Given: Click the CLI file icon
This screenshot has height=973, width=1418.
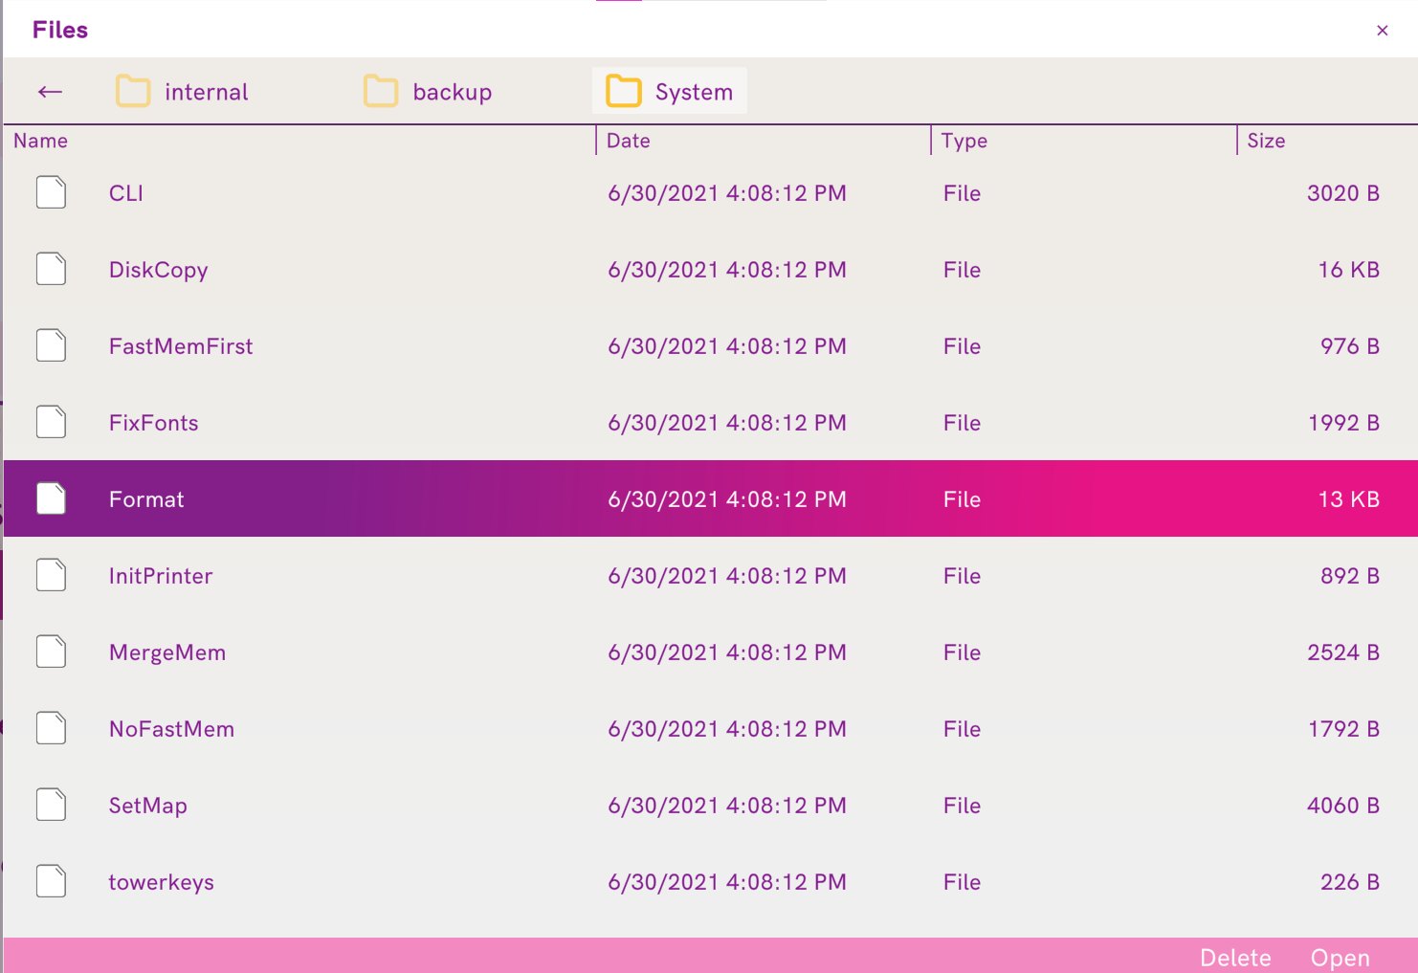Looking at the screenshot, I should pos(52,192).
